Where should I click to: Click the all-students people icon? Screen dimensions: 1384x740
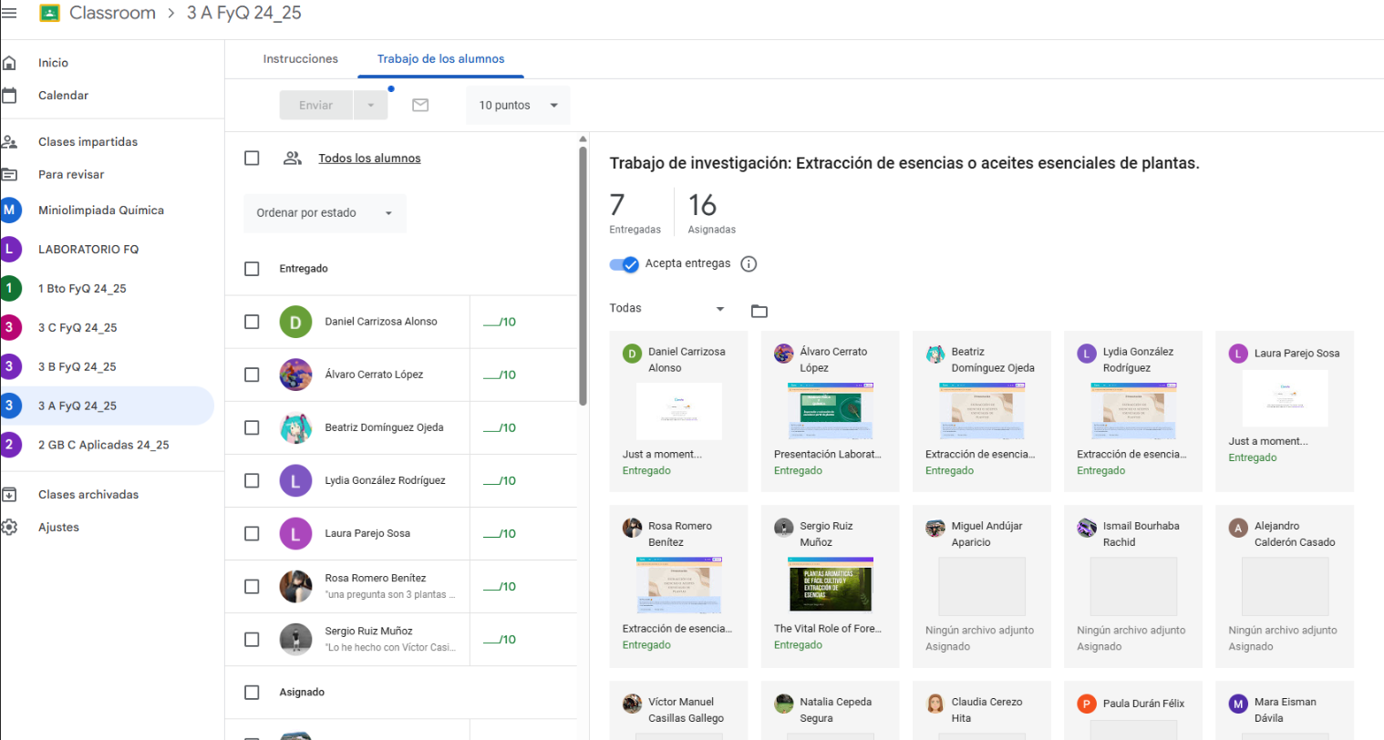coord(292,159)
